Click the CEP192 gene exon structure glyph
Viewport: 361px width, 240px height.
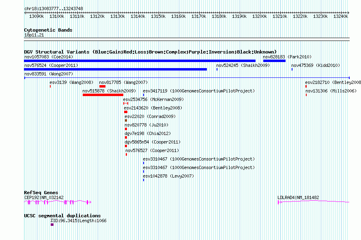pos(58,202)
